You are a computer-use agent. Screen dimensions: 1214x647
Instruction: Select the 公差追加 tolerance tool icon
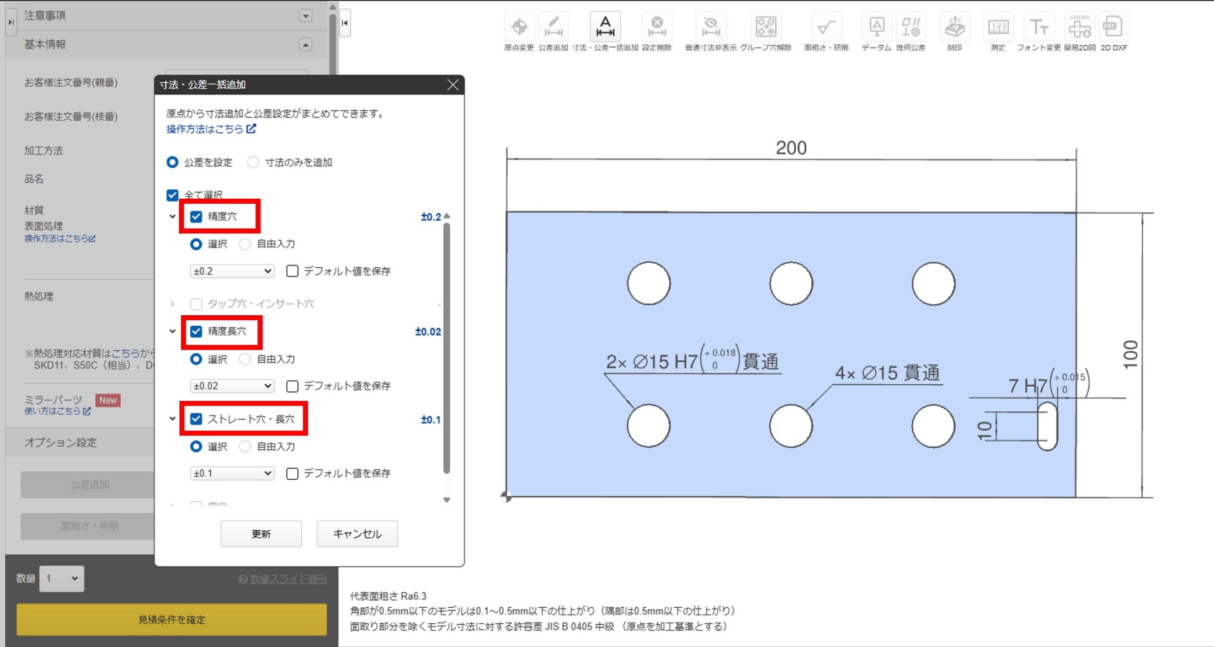click(x=553, y=26)
